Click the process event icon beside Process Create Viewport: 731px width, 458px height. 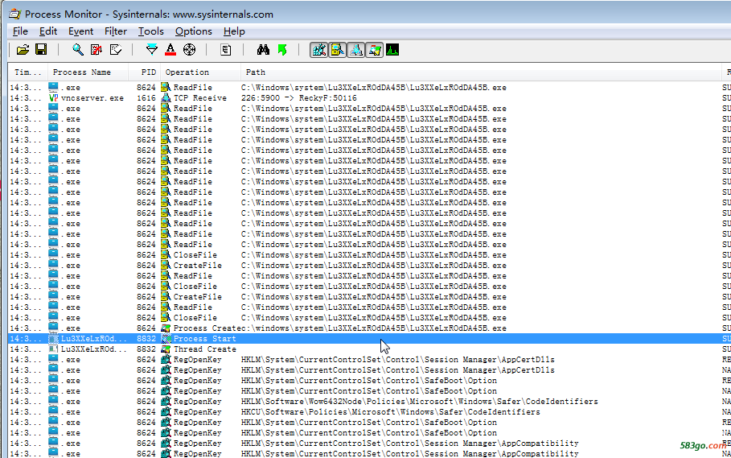click(x=166, y=328)
